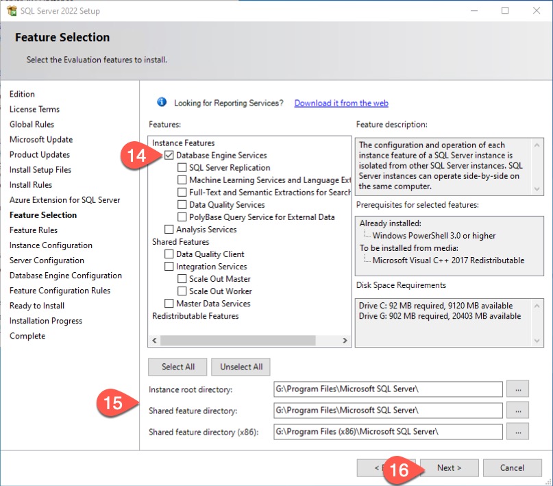Screen dimensions: 553x486
Task: Click the blue information icon near Reporting Services
Action: point(162,102)
